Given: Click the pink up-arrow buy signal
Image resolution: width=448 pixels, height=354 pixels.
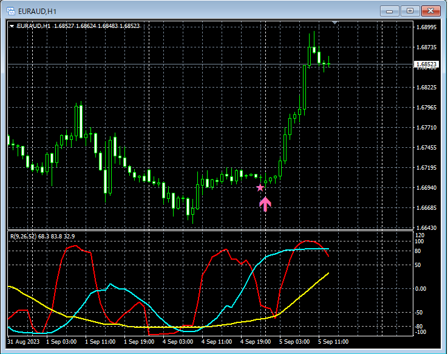Looking at the screenshot, I should pyautogui.click(x=265, y=204).
